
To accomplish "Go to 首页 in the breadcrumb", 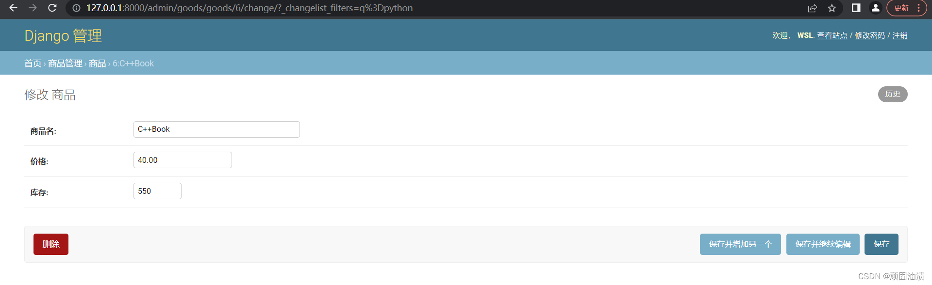I will tap(33, 63).
